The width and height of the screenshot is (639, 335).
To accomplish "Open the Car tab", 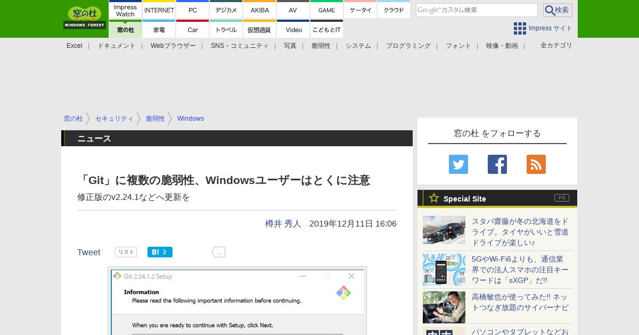I will point(192,29).
